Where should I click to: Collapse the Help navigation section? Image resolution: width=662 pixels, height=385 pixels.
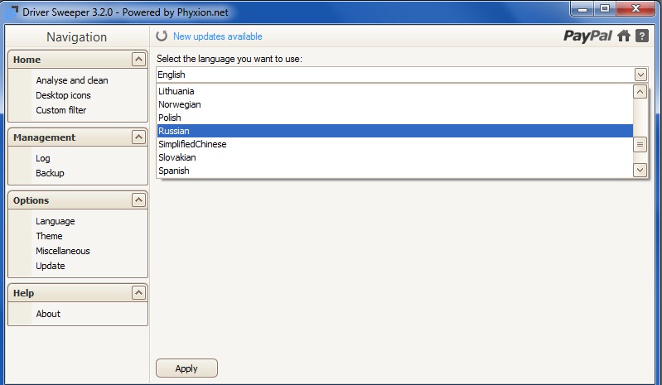click(138, 292)
